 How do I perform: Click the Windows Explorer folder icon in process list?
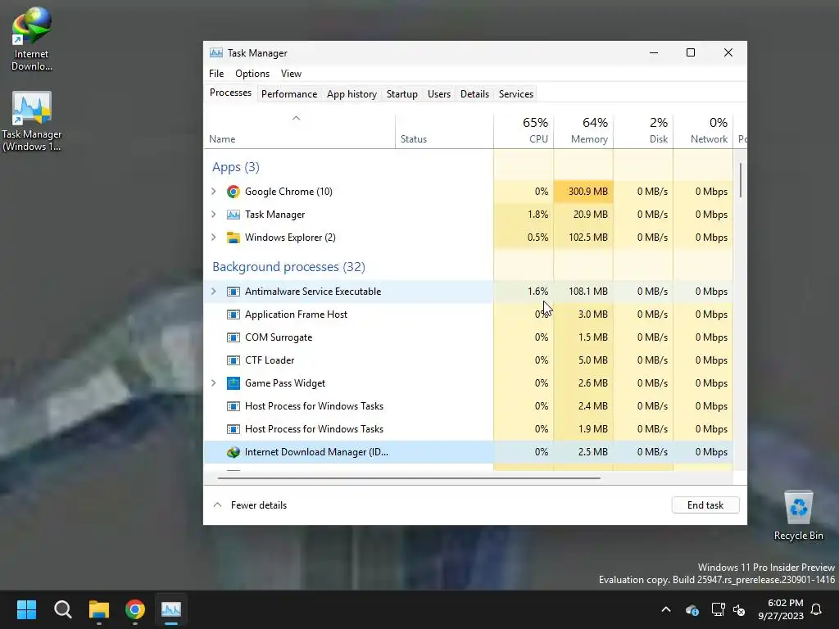233,238
